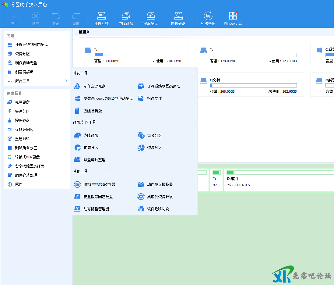The image size is (334, 285).
Task: Expand the 所有工具 submenu arrow
Action: [66, 81]
